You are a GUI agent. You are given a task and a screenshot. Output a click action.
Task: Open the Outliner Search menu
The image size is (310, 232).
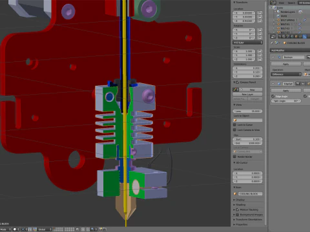(x=291, y=3)
